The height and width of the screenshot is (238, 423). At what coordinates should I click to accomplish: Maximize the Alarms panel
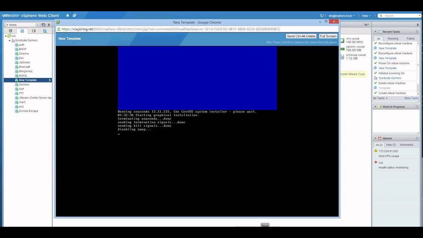click(417, 138)
